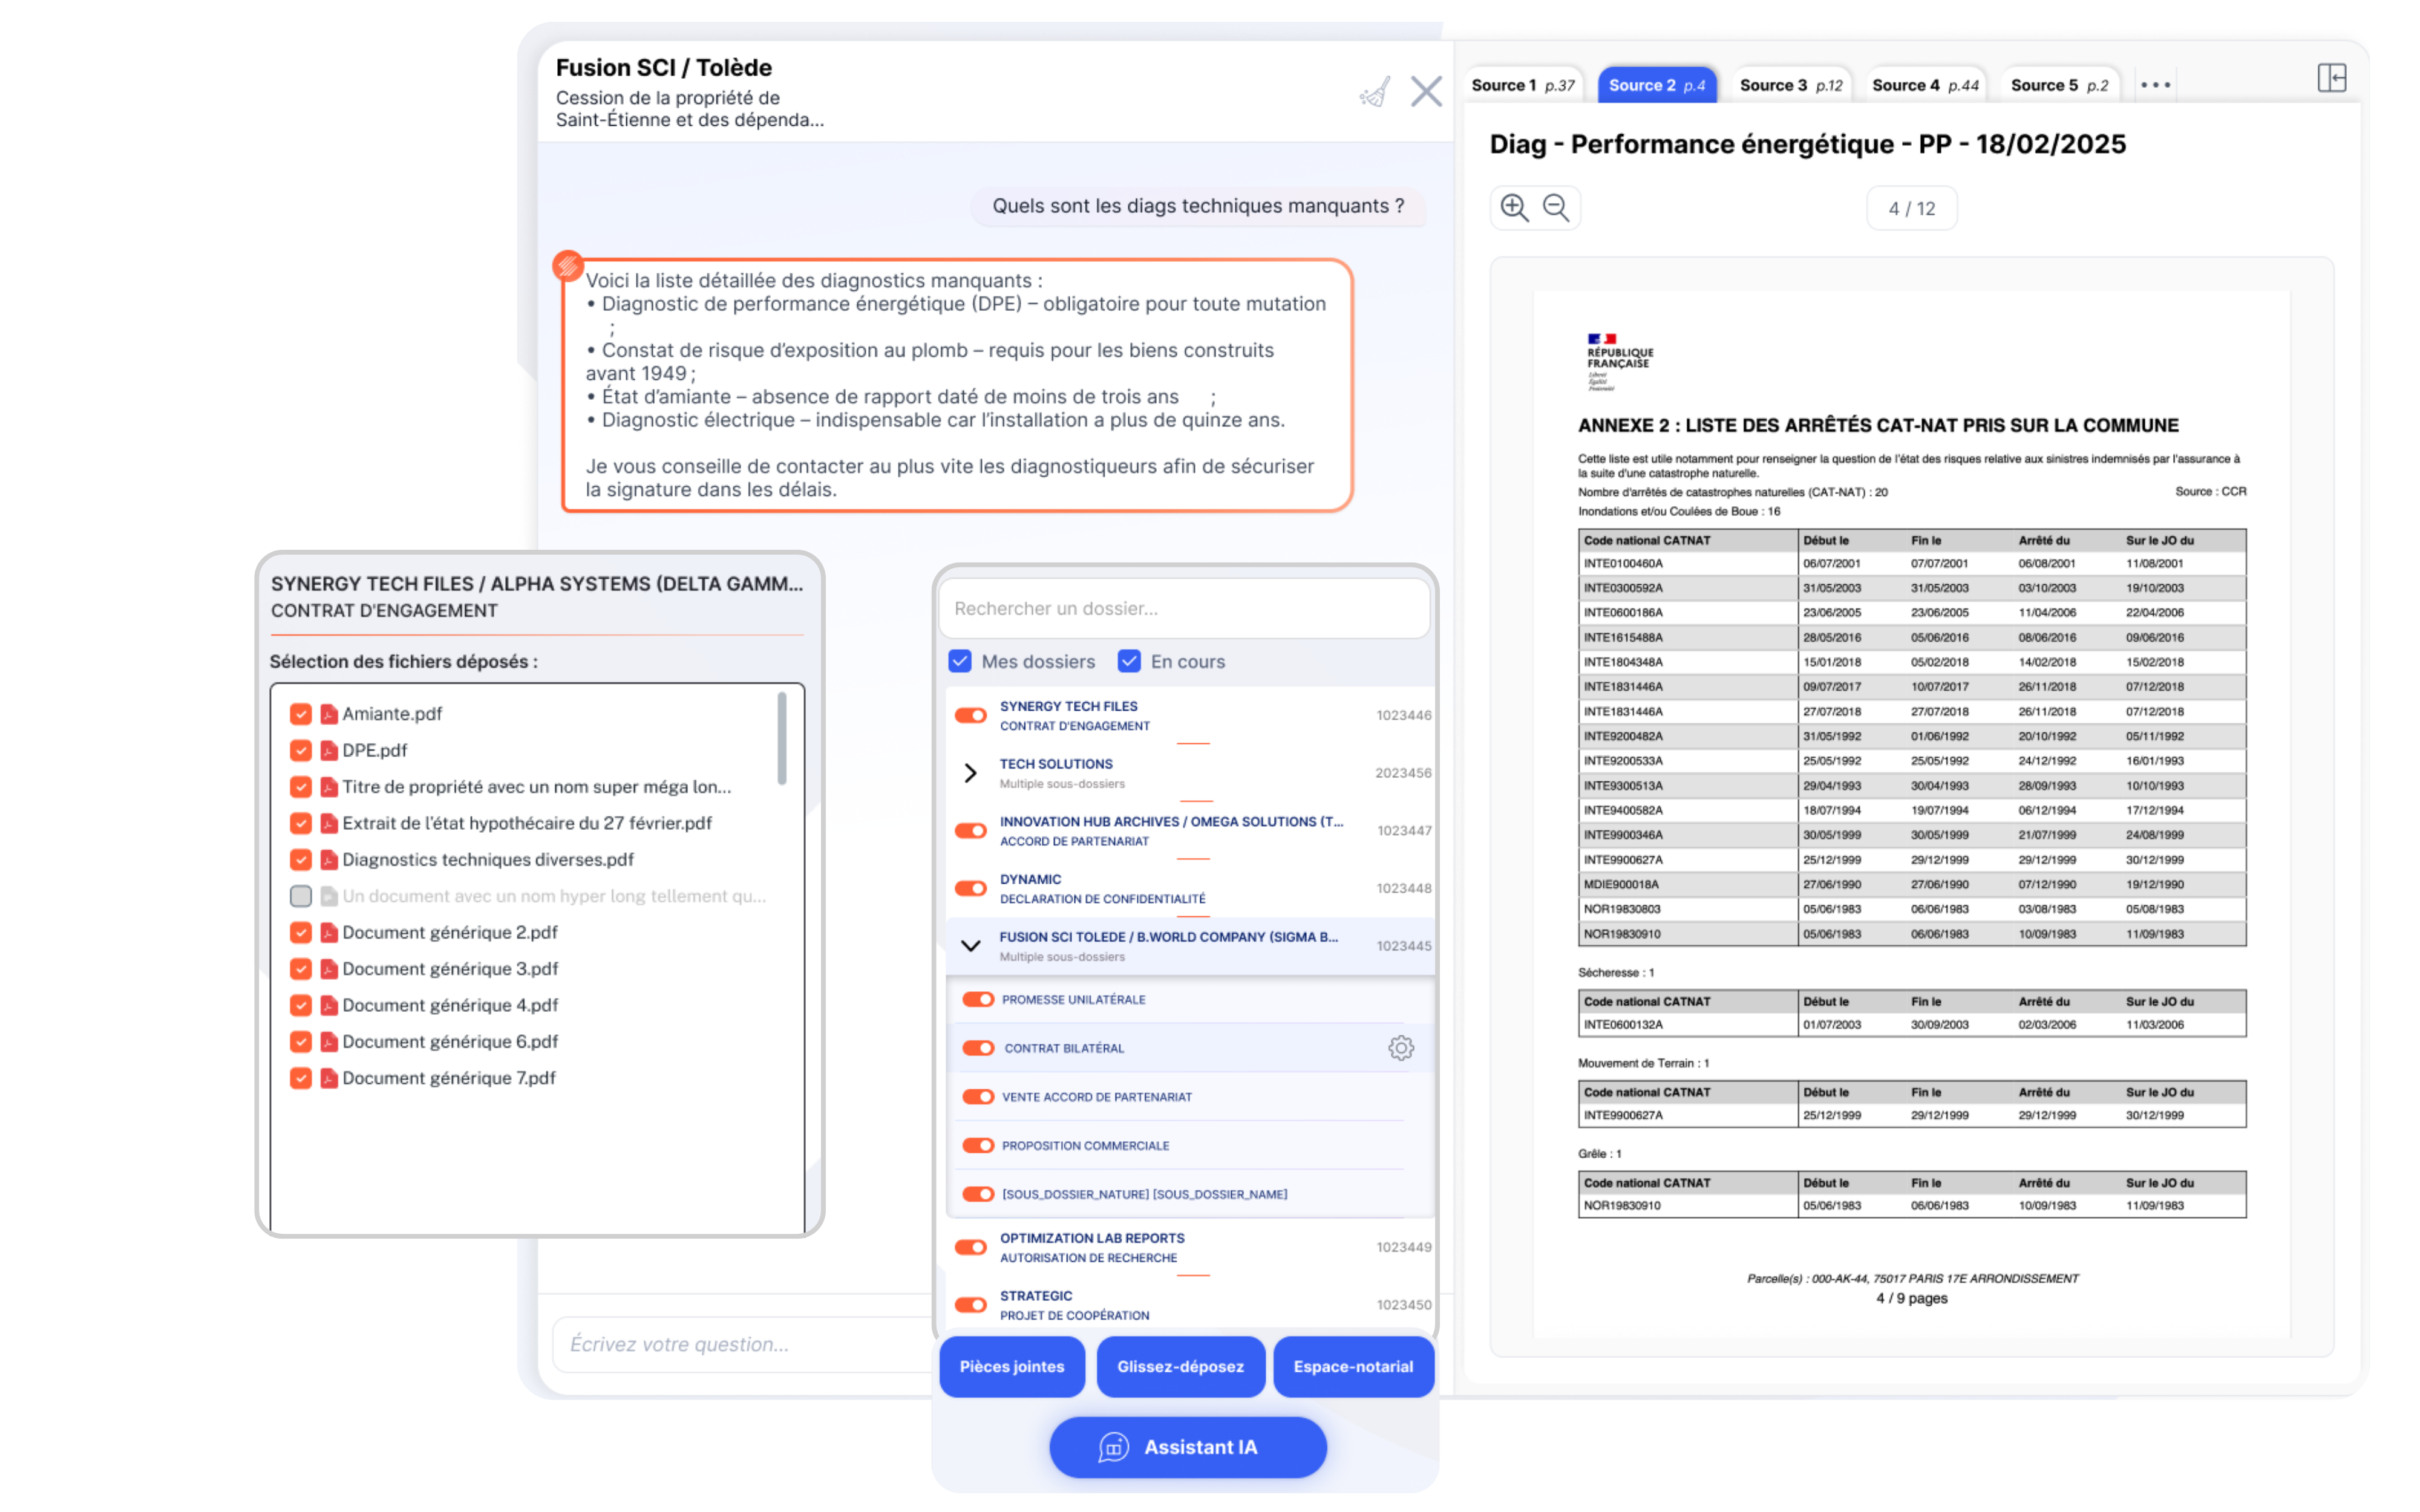Click the three dots more-sources icon

2155,85
